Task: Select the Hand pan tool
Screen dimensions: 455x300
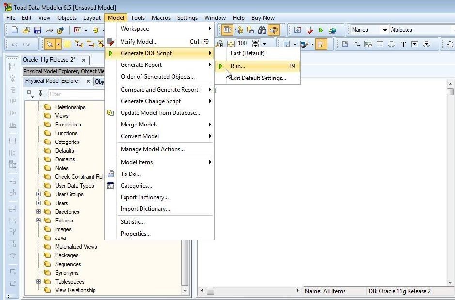Action: tap(450, 44)
